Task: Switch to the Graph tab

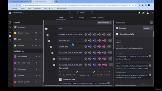Action: (82, 17)
